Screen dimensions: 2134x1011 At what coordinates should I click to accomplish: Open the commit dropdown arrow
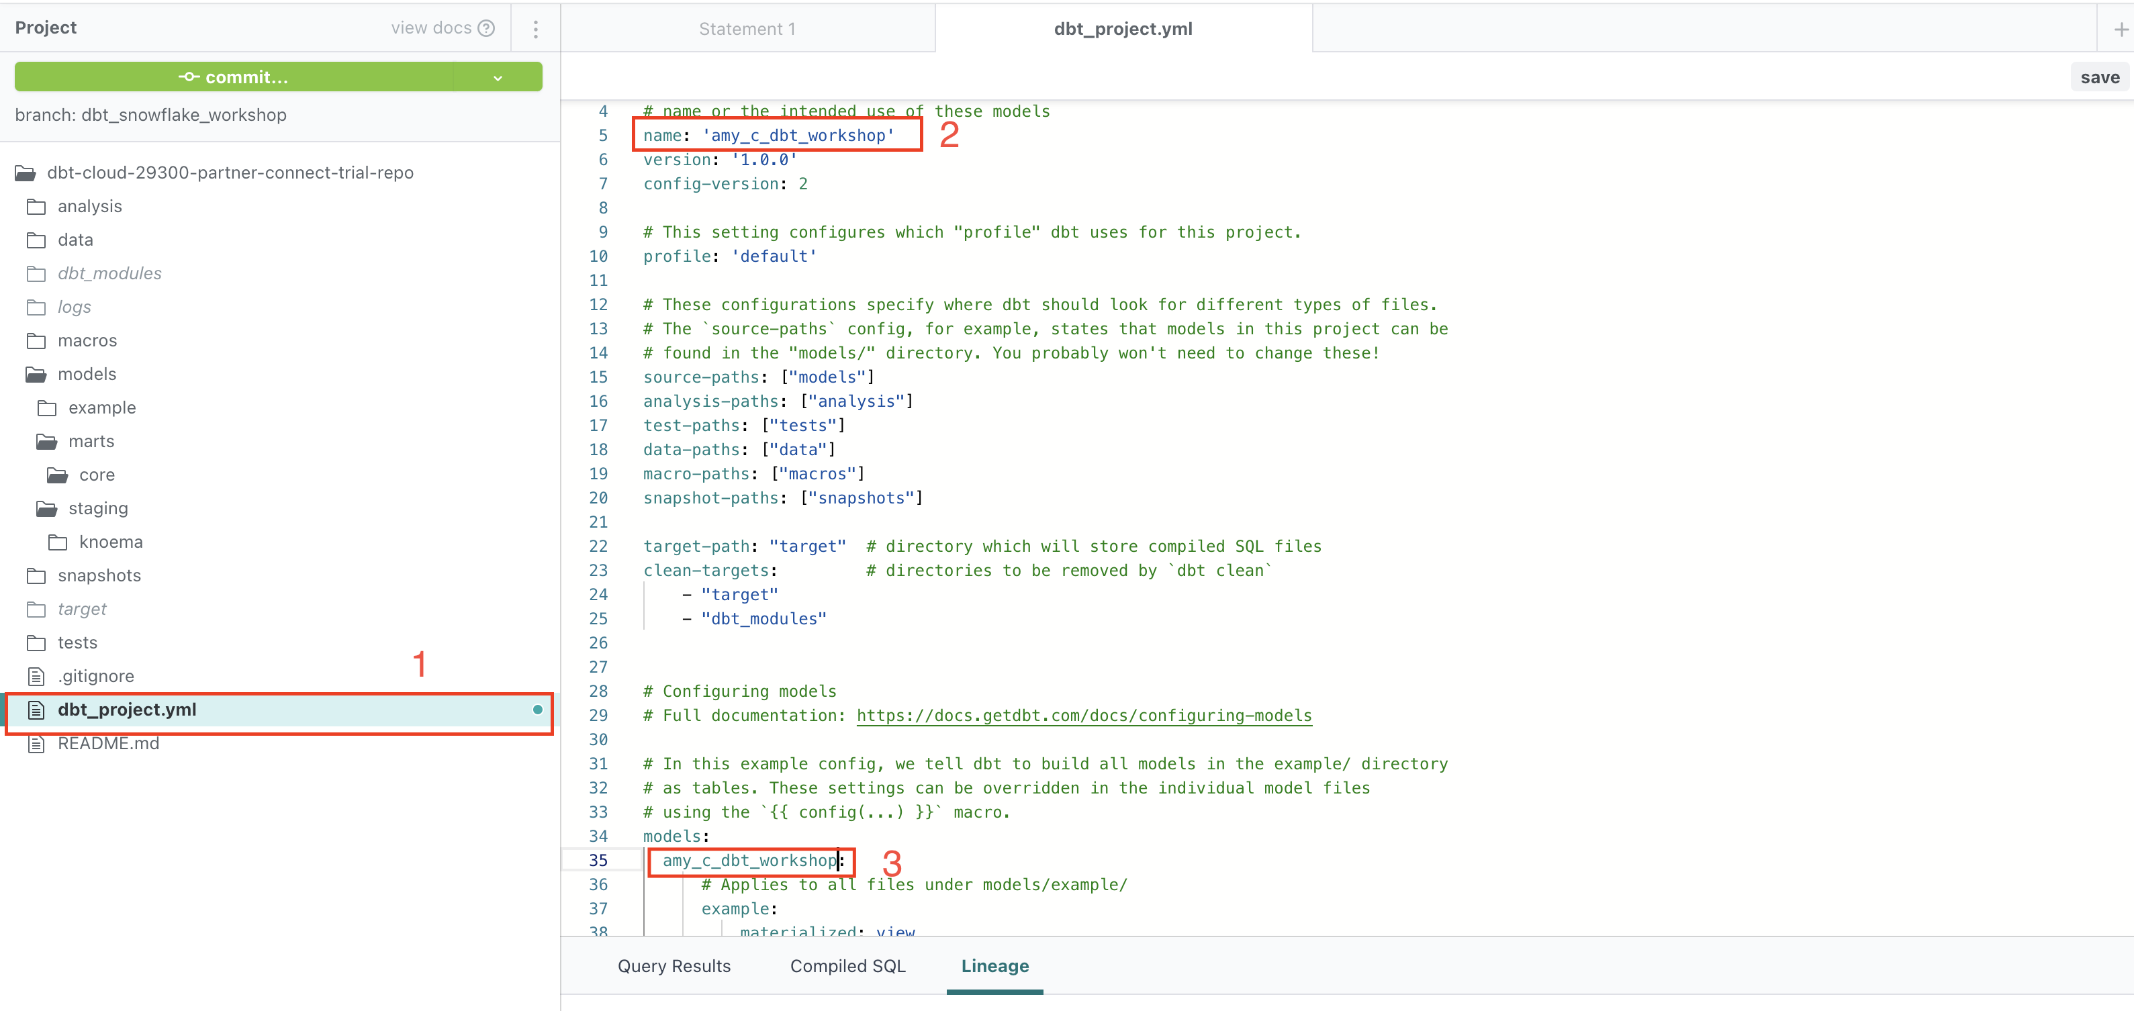coord(498,78)
